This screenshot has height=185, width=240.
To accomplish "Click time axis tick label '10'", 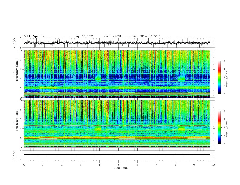I will pos(213,165).
